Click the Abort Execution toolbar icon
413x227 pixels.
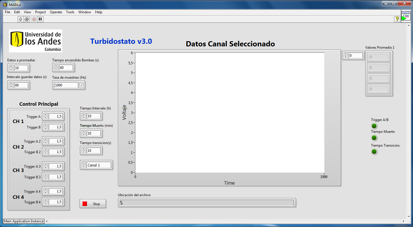[34, 19]
